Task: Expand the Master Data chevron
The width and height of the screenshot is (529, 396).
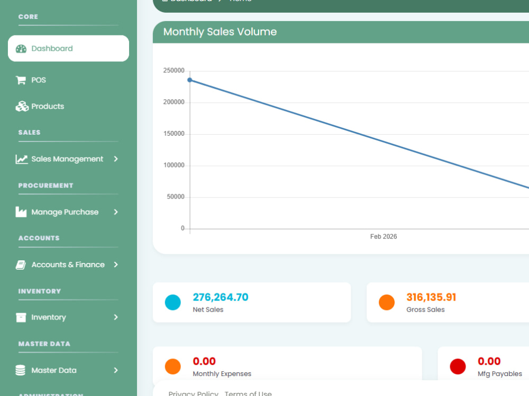Action: click(116, 371)
